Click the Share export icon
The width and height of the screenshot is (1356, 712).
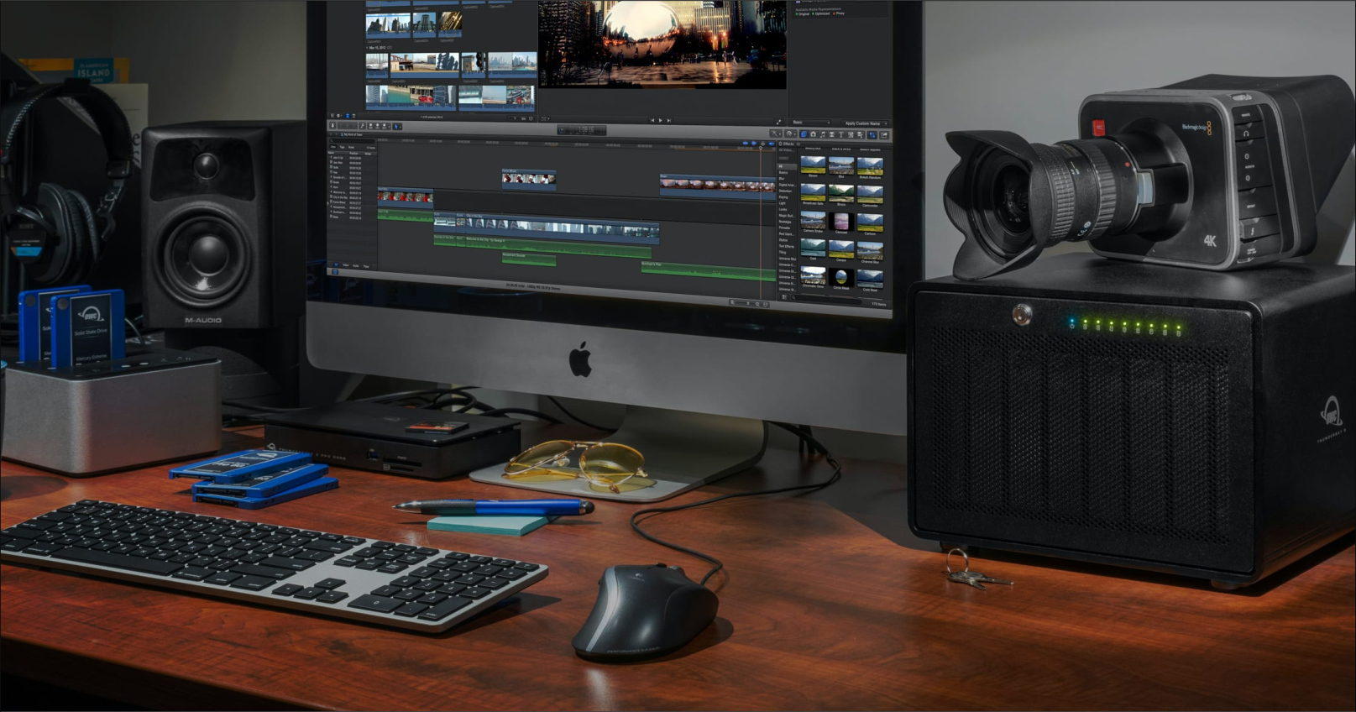coord(884,135)
